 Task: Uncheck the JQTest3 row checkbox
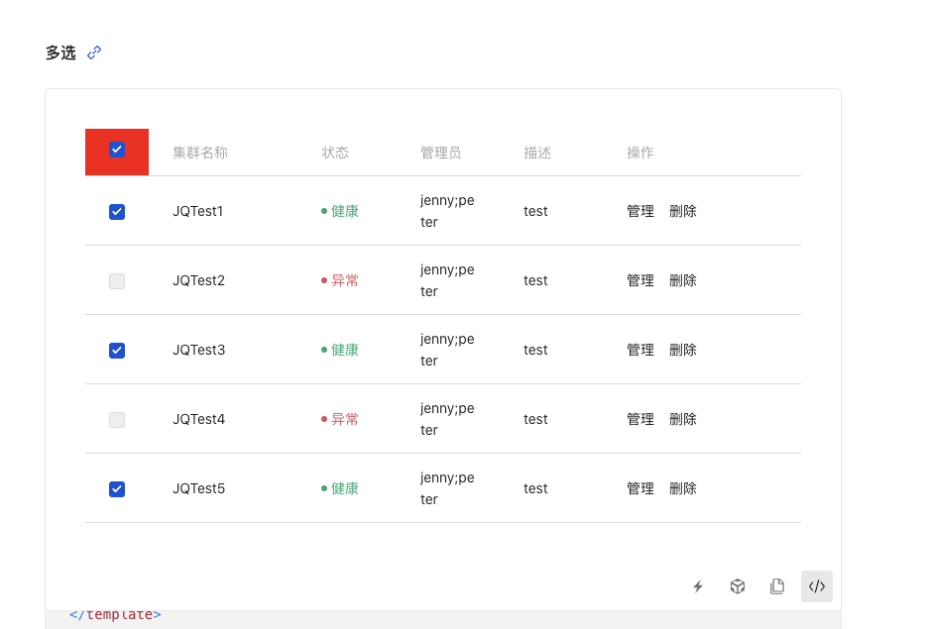(x=116, y=350)
